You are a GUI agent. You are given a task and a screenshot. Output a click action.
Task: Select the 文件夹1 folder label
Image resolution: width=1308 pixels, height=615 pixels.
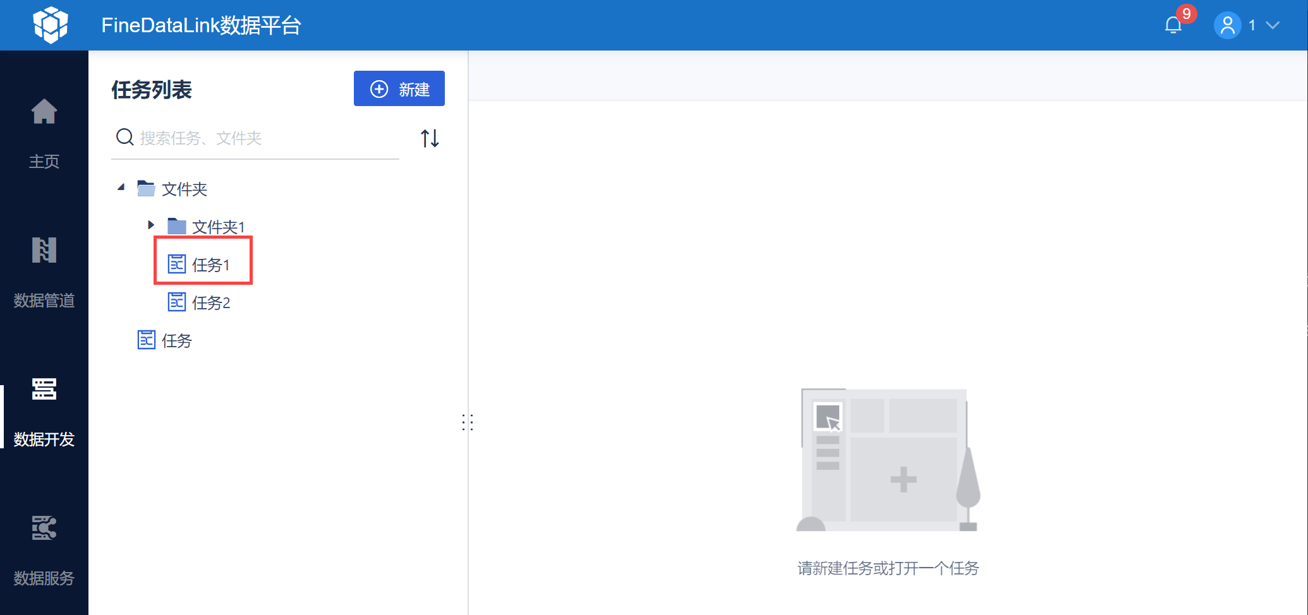click(x=219, y=227)
